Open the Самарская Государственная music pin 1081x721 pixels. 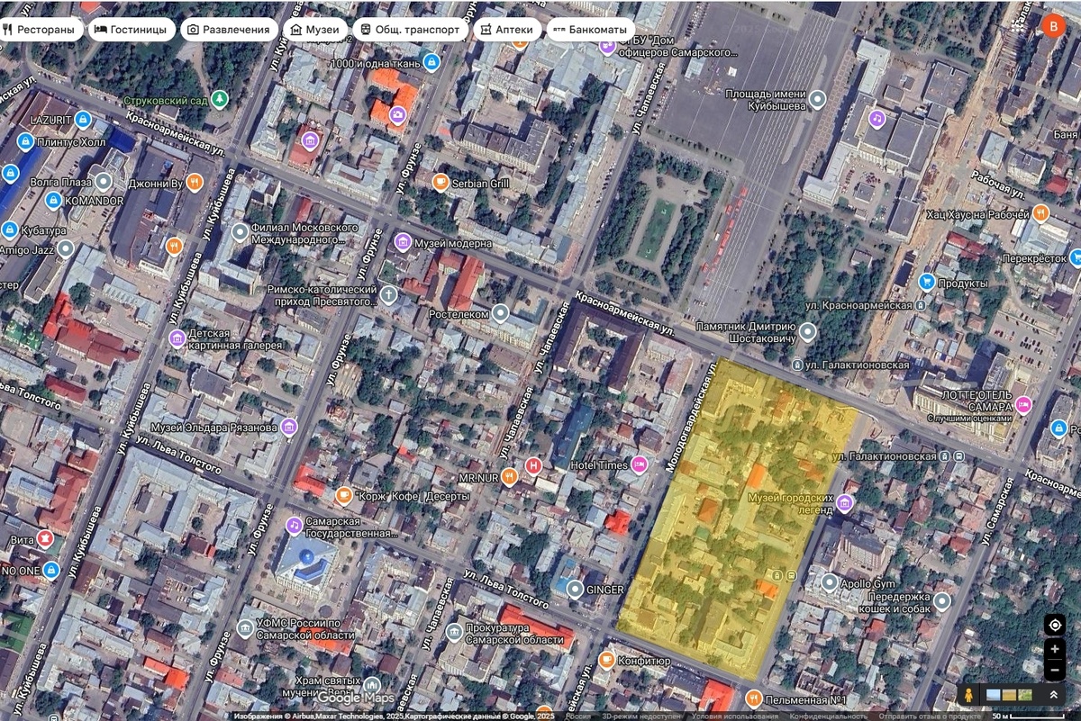(x=294, y=526)
